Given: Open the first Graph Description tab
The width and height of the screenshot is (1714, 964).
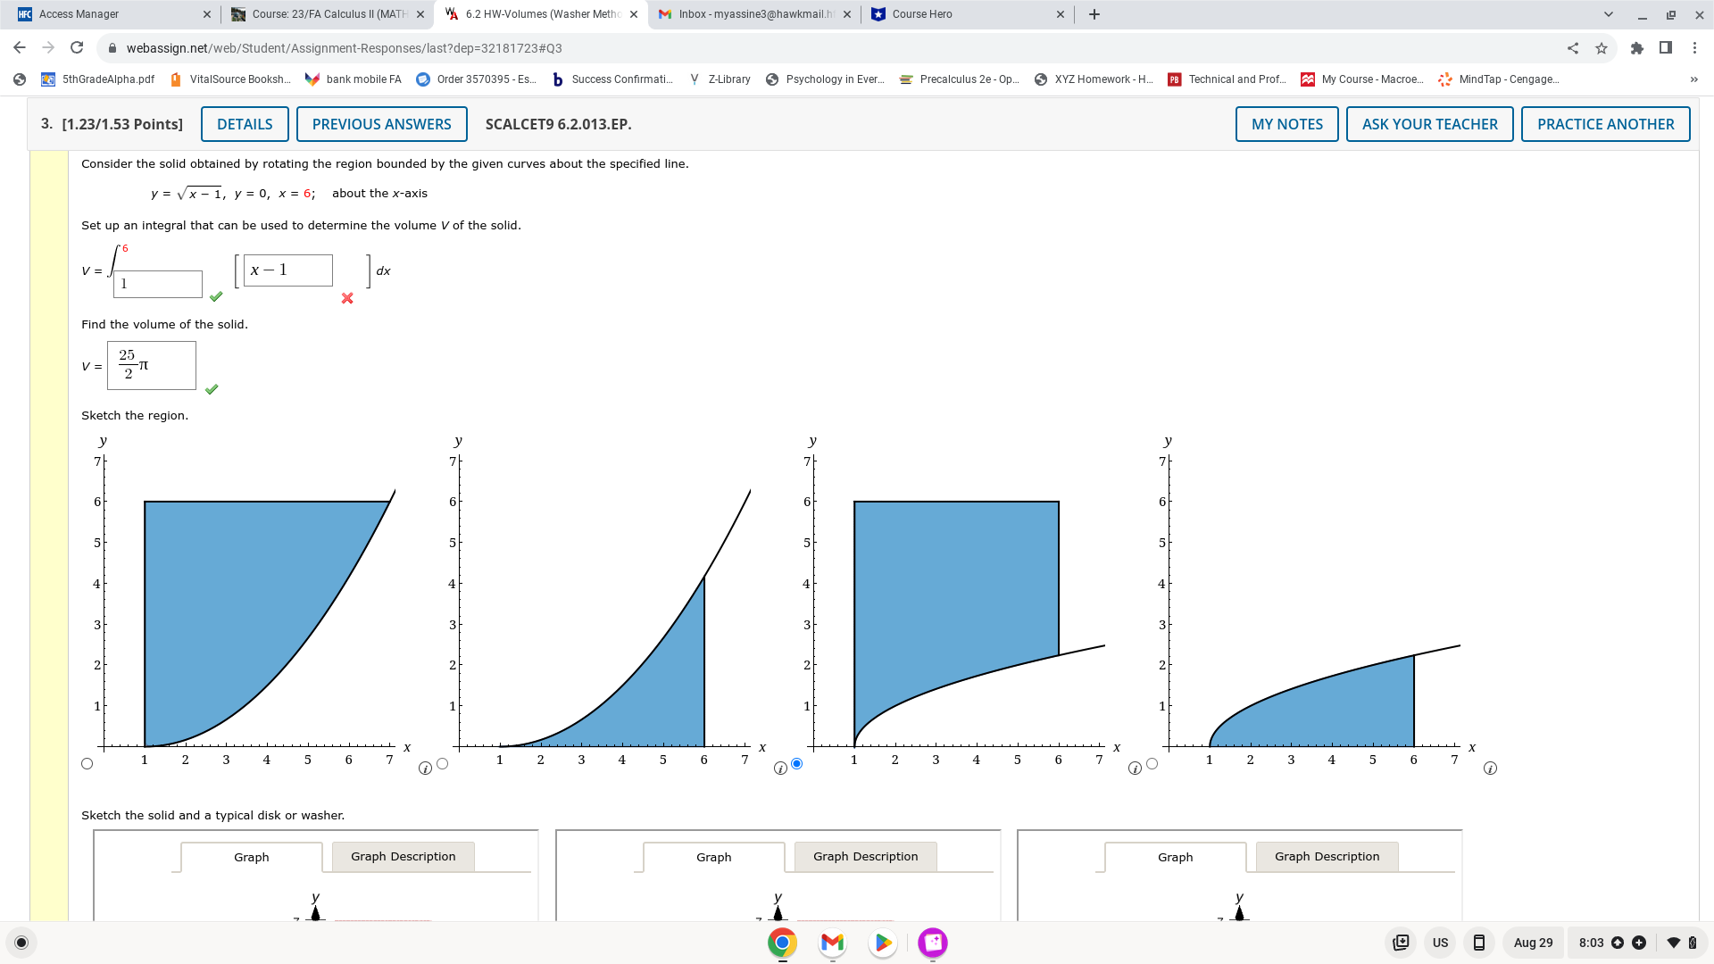Looking at the screenshot, I should tap(403, 857).
